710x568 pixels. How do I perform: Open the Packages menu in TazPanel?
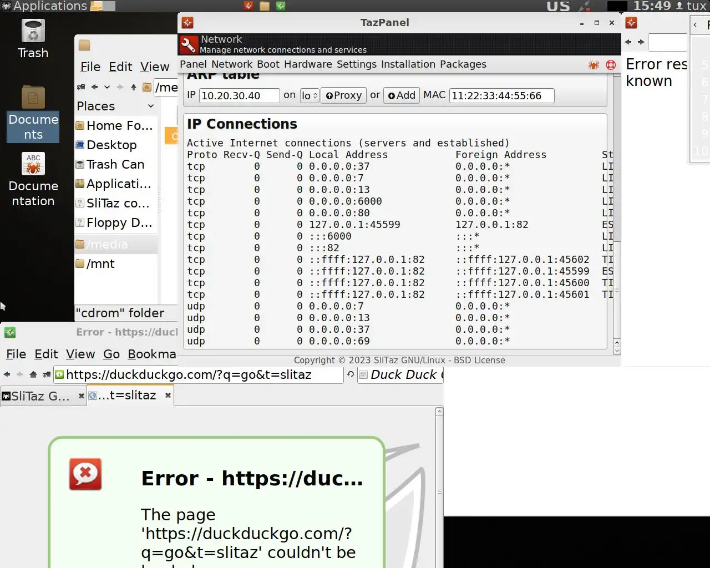tap(463, 64)
